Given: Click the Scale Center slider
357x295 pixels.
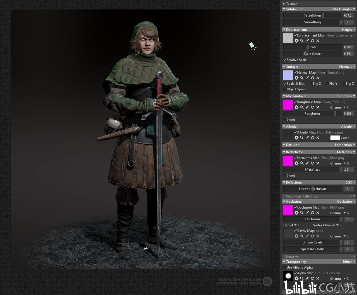Looking at the screenshot, I should click(x=313, y=54).
